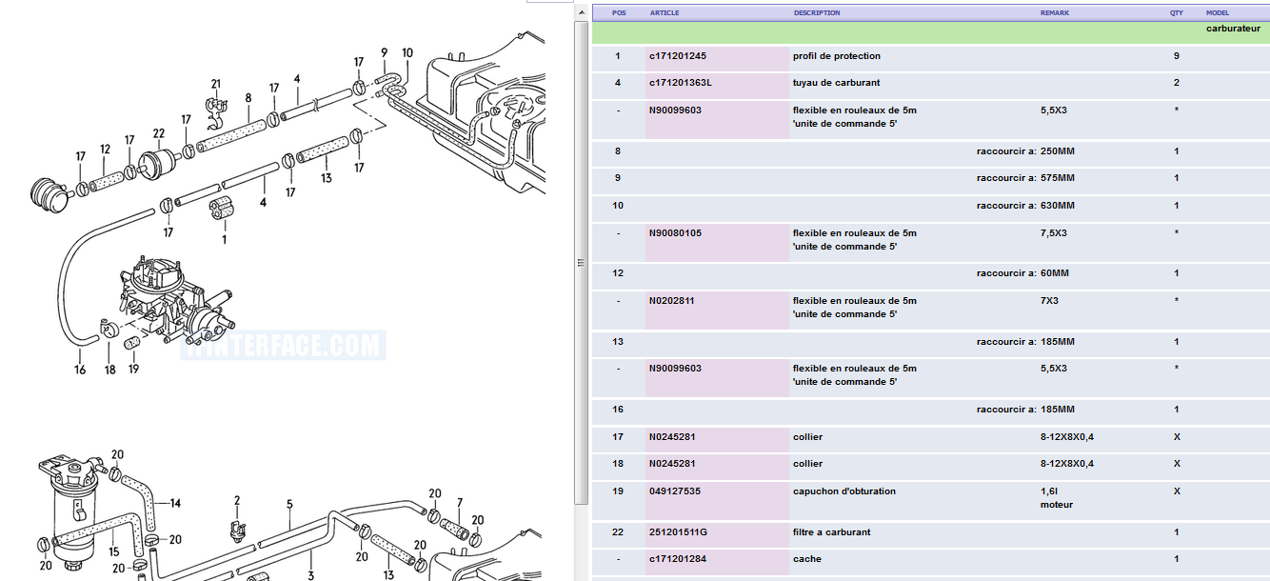The image size is (1270, 581).
Task: Open article number c171201245
Action: (x=678, y=56)
